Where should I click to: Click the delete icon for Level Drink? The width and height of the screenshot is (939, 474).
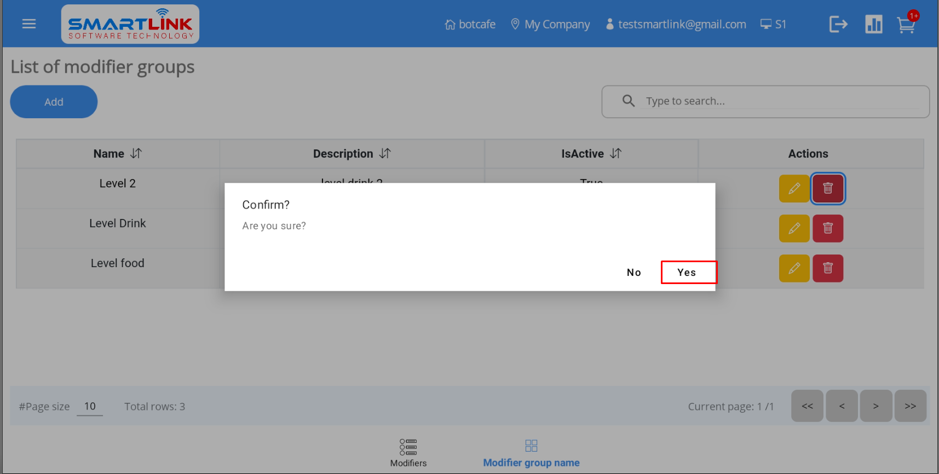(x=827, y=228)
